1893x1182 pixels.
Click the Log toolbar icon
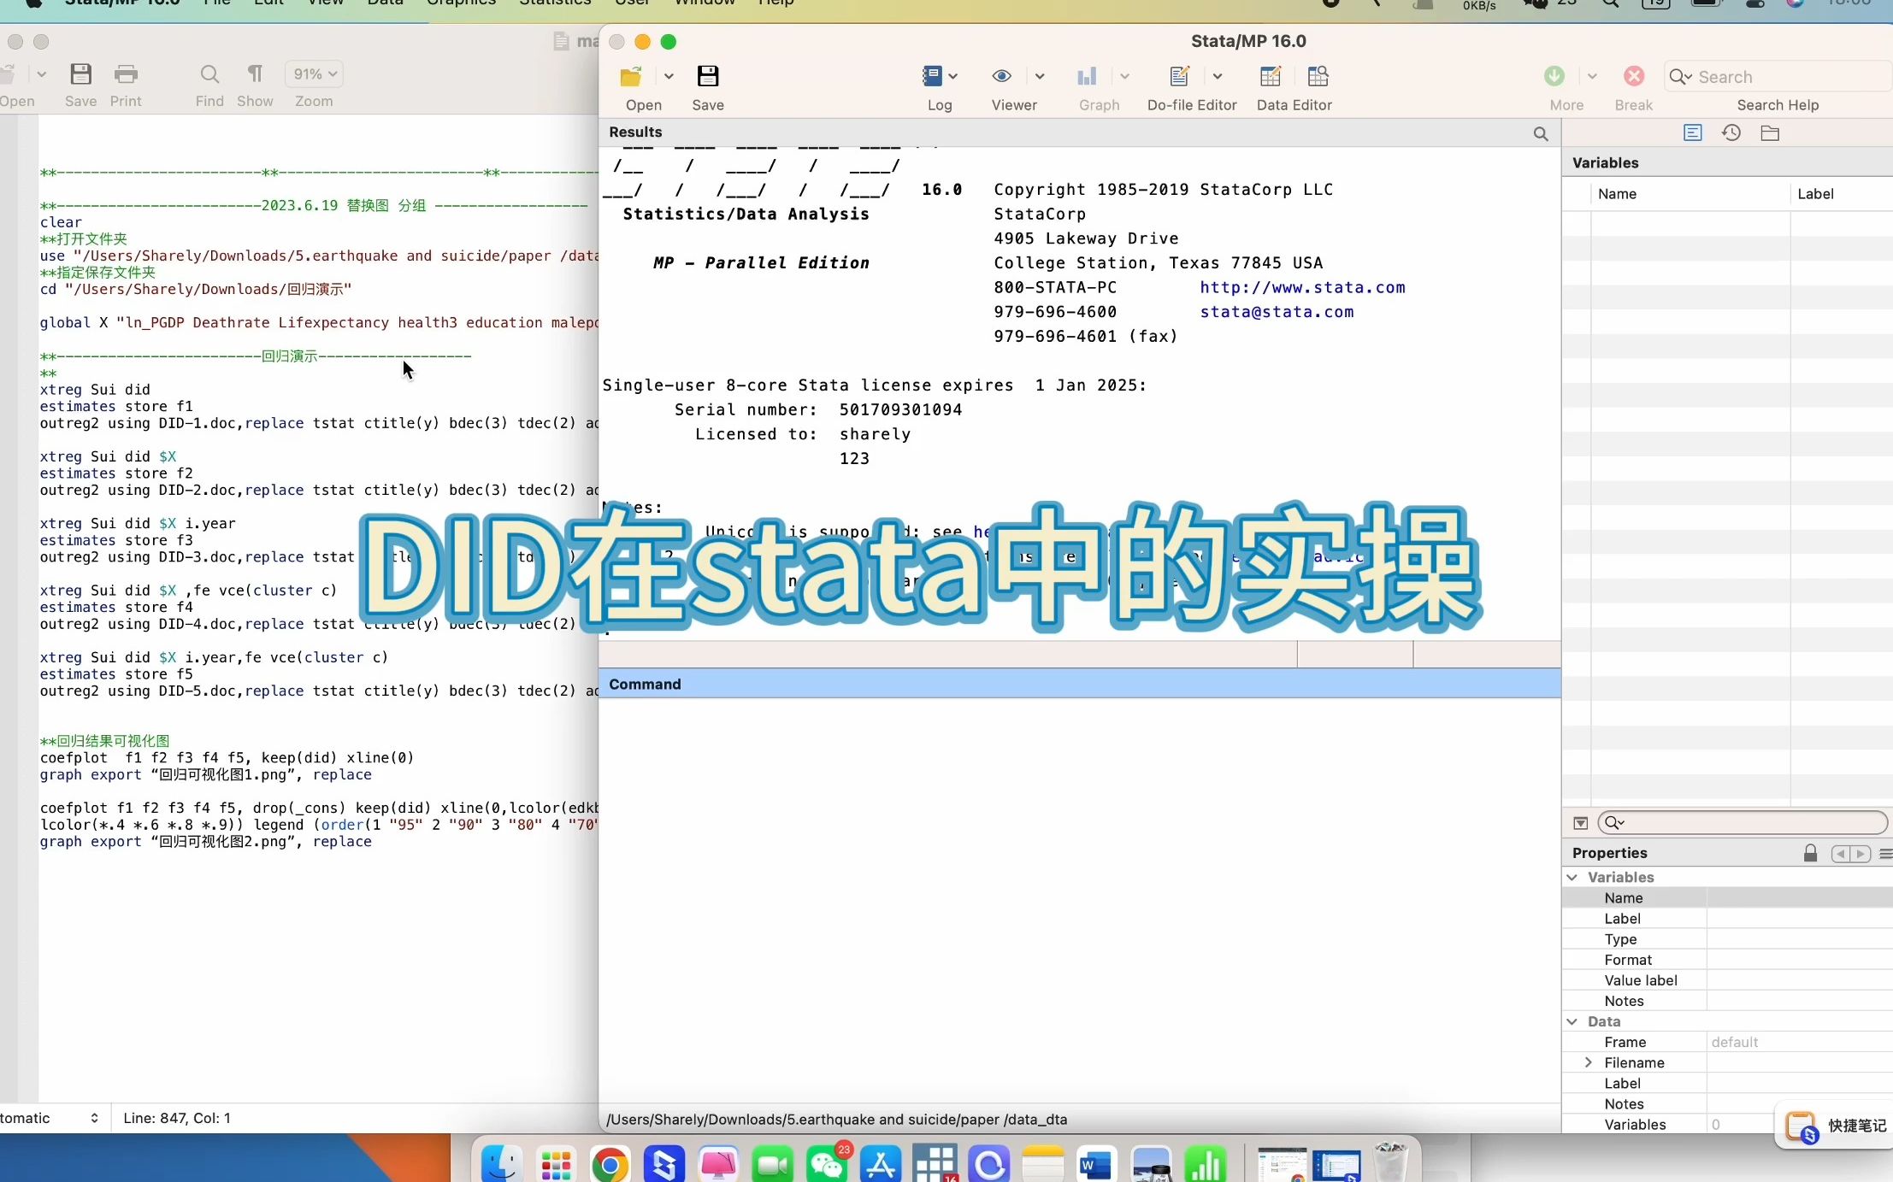932,78
